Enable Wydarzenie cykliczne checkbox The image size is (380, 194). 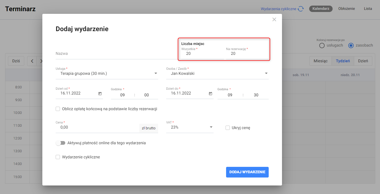[58, 157]
